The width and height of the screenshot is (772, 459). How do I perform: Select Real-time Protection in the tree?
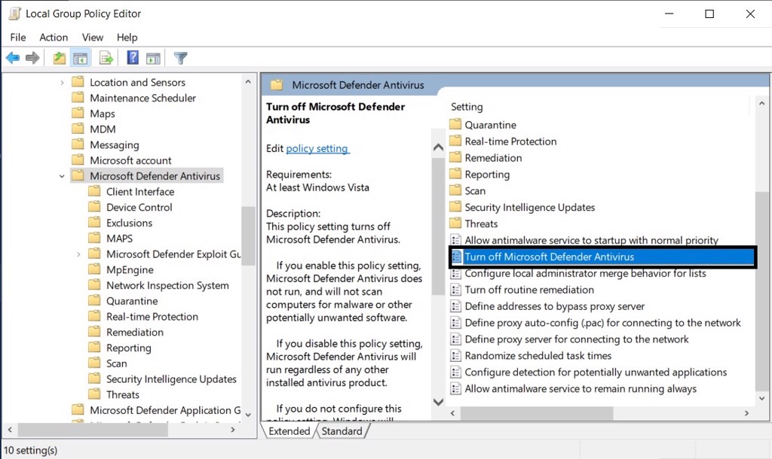point(152,317)
